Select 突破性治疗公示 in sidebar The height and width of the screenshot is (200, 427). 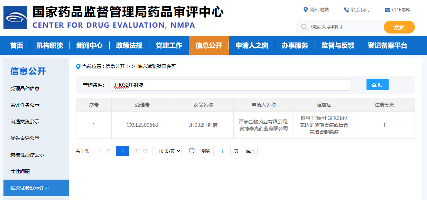click(x=27, y=155)
